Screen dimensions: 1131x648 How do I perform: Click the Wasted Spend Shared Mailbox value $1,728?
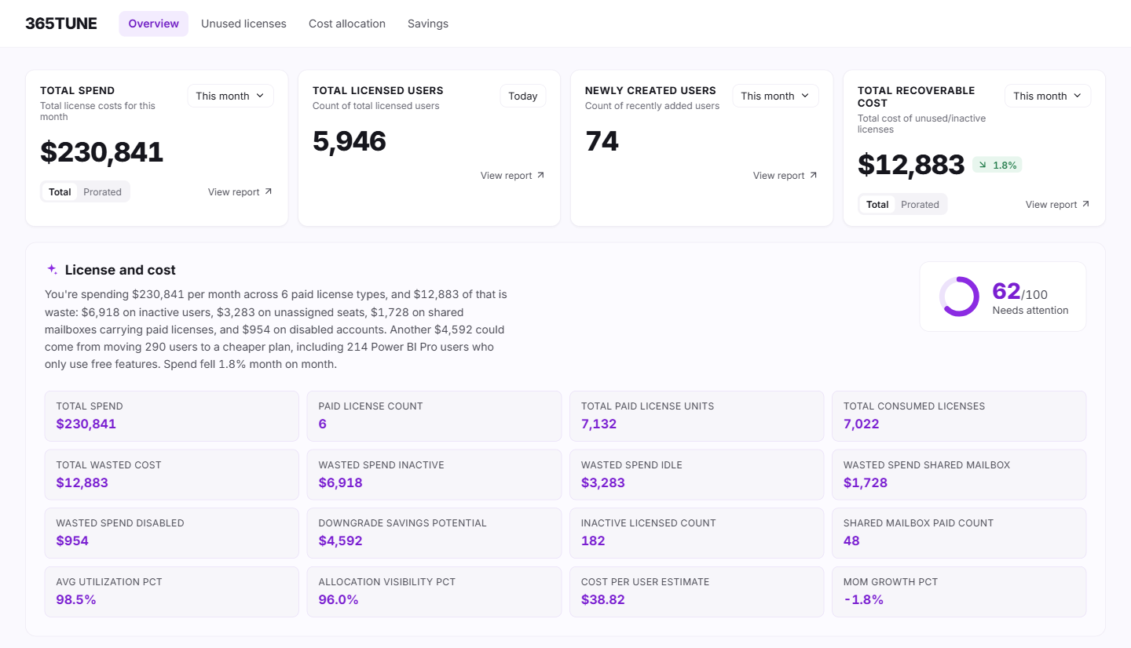click(x=865, y=482)
